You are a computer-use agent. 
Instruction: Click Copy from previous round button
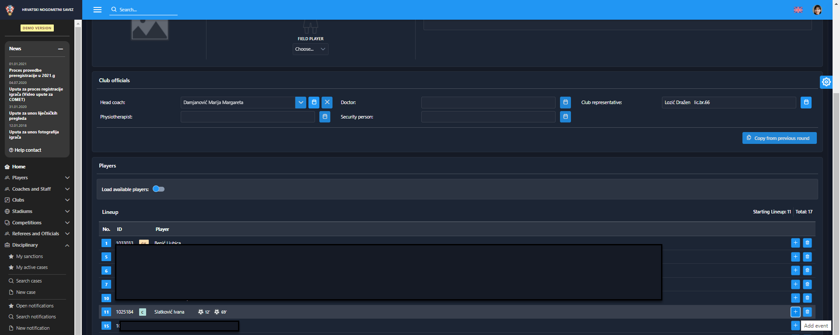click(779, 138)
